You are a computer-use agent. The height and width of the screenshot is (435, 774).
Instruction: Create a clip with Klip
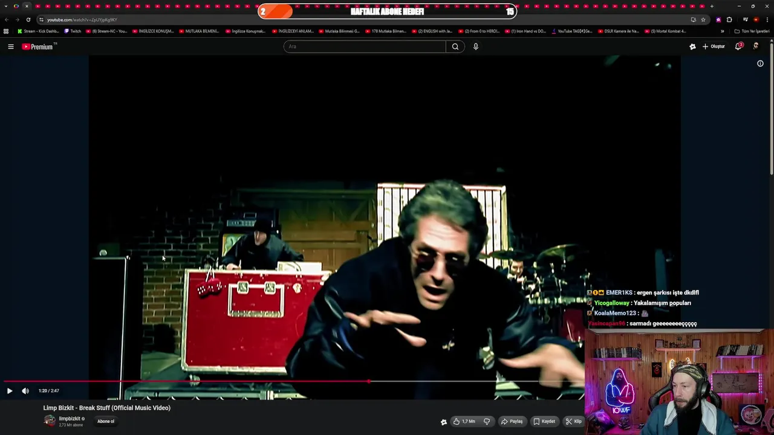573,421
